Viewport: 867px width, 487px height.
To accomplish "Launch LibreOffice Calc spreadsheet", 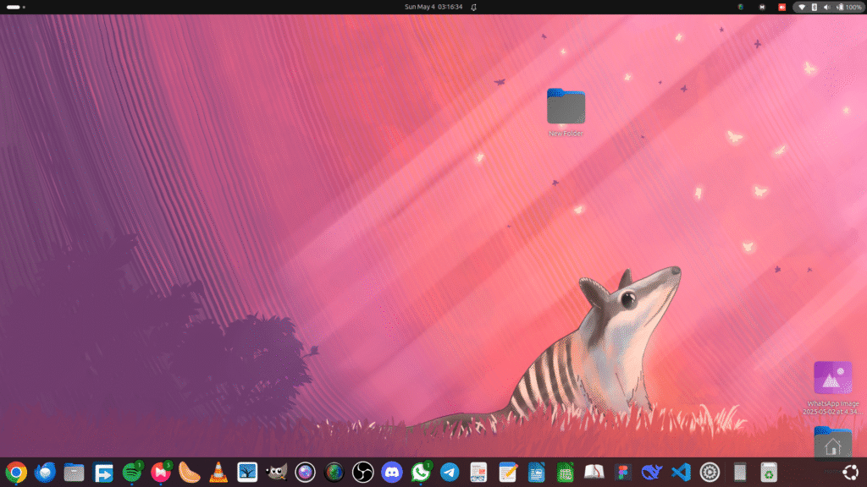I will 565,473.
